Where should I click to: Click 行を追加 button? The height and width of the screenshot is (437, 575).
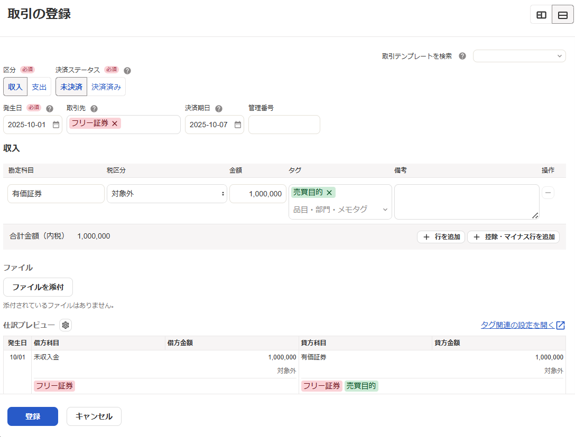441,237
